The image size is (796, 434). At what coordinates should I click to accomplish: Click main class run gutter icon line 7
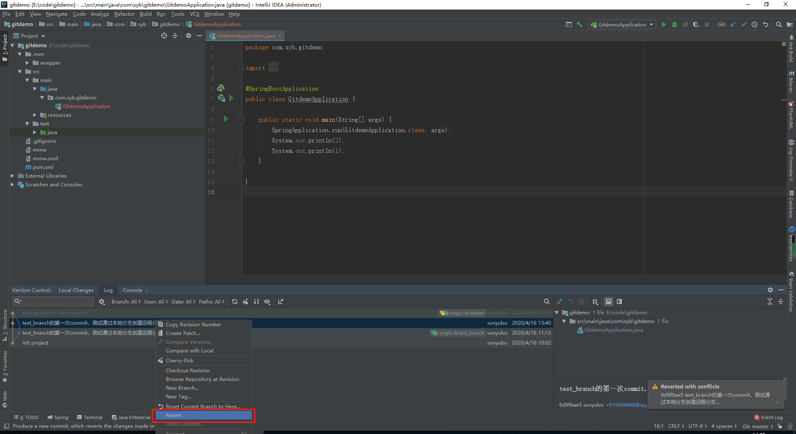click(231, 98)
